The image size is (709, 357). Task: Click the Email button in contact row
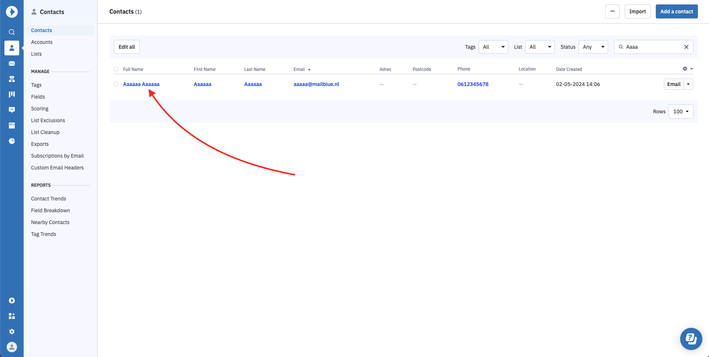tap(674, 84)
